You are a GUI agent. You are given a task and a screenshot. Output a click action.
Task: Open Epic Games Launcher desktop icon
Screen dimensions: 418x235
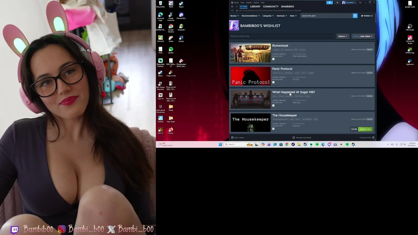[160, 86]
